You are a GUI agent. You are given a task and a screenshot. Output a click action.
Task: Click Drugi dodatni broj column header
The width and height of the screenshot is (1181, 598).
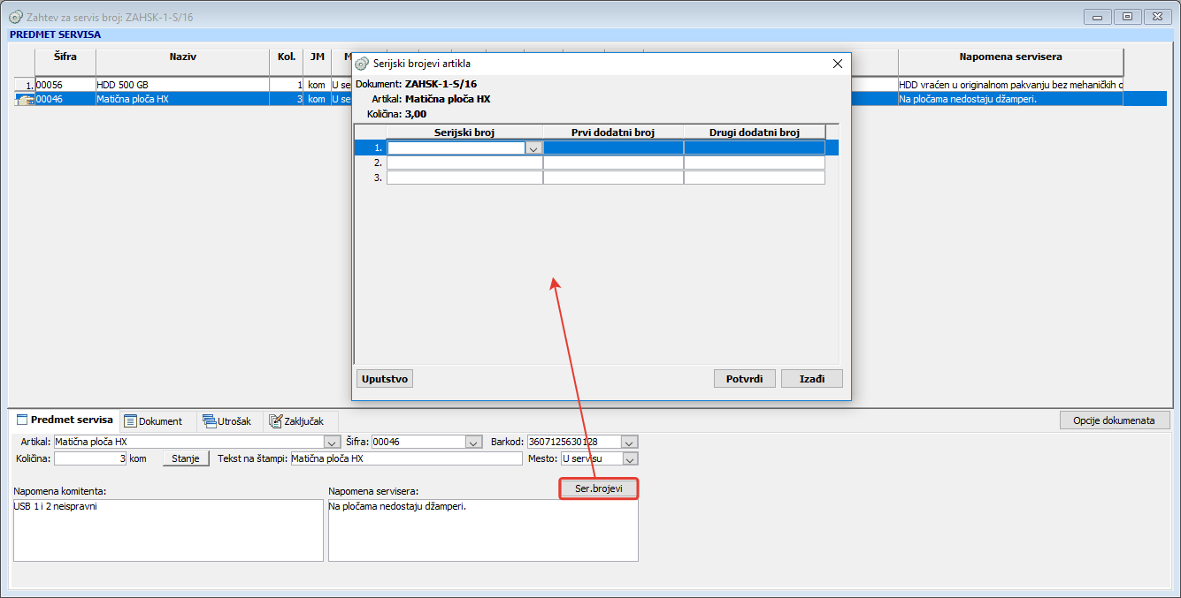tap(755, 132)
